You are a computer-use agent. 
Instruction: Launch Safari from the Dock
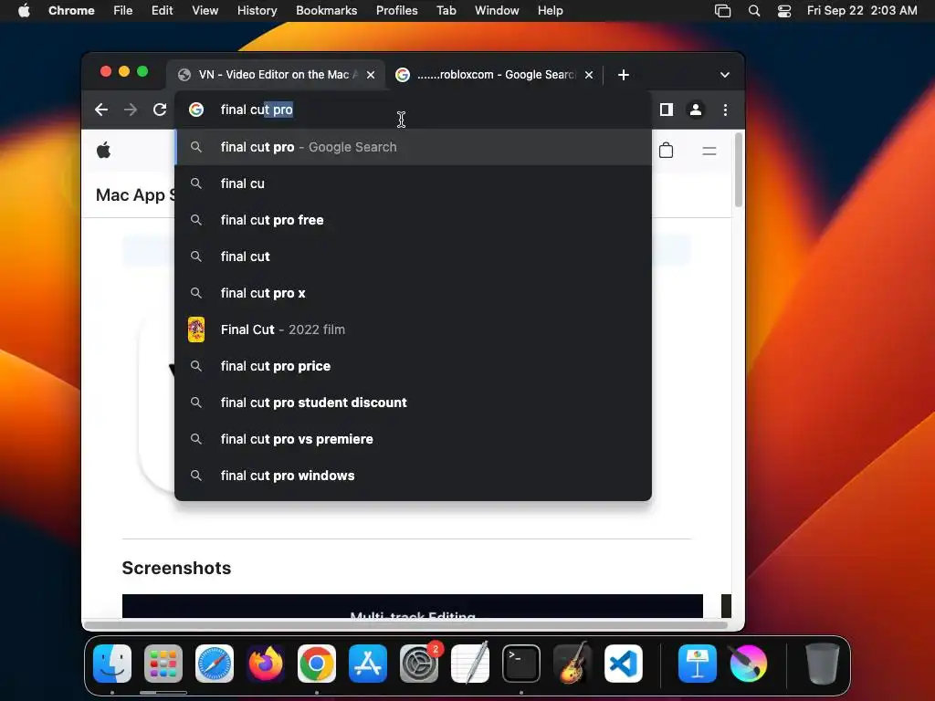click(214, 664)
